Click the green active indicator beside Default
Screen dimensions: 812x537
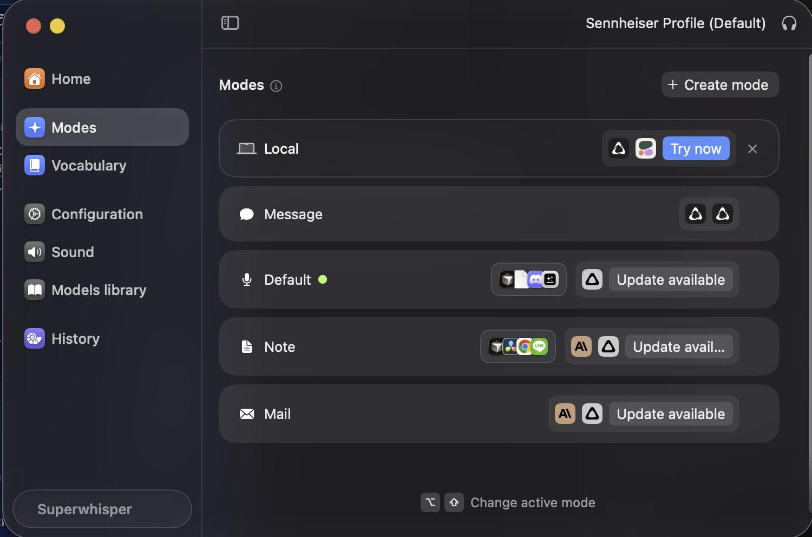[x=323, y=279]
